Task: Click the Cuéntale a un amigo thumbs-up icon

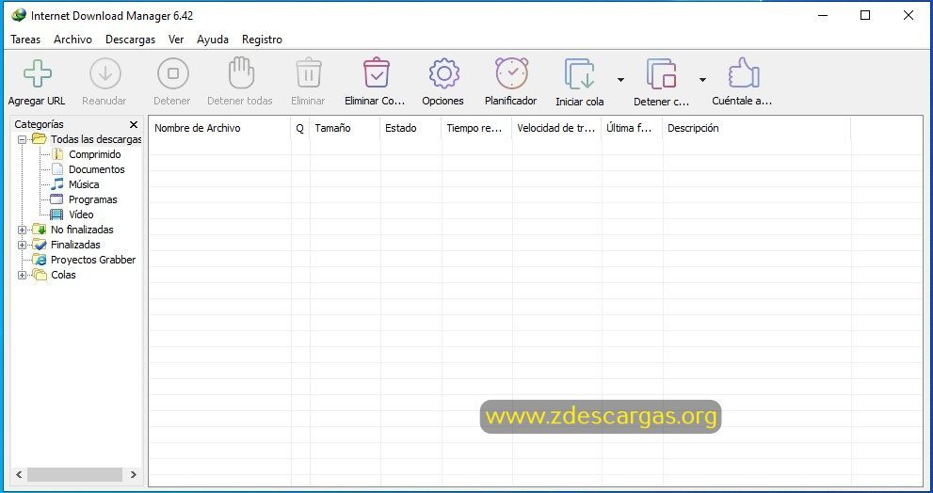Action: pyautogui.click(x=744, y=73)
